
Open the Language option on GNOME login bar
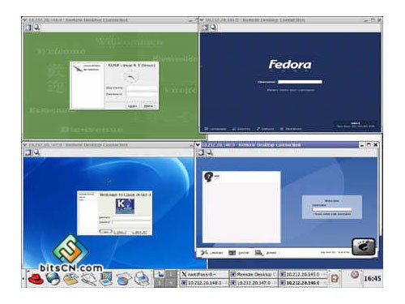[x=212, y=253]
